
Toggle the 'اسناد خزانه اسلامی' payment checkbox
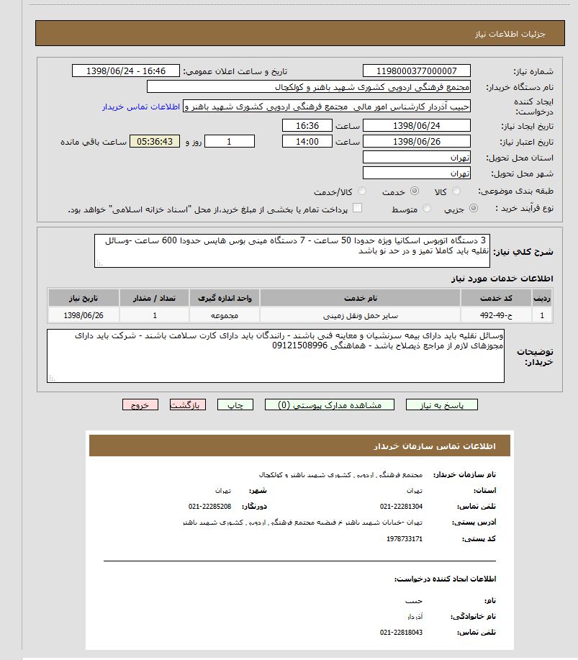tap(357, 209)
